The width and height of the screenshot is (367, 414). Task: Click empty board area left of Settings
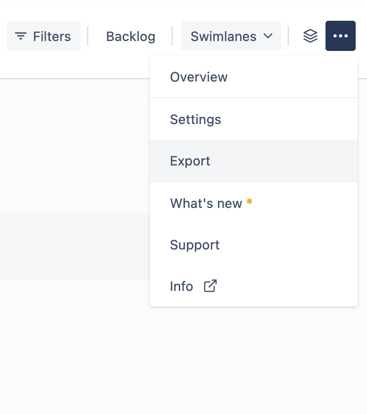coord(75,119)
